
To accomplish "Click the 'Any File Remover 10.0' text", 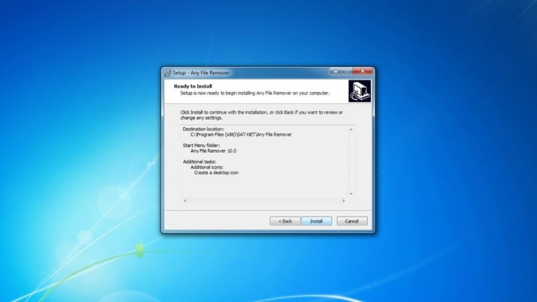I will click(213, 150).
